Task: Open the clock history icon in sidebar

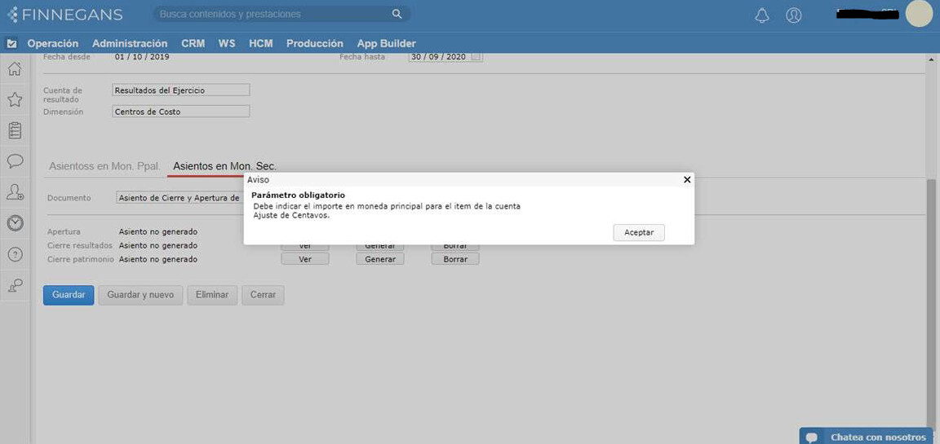Action: tap(15, 223)
